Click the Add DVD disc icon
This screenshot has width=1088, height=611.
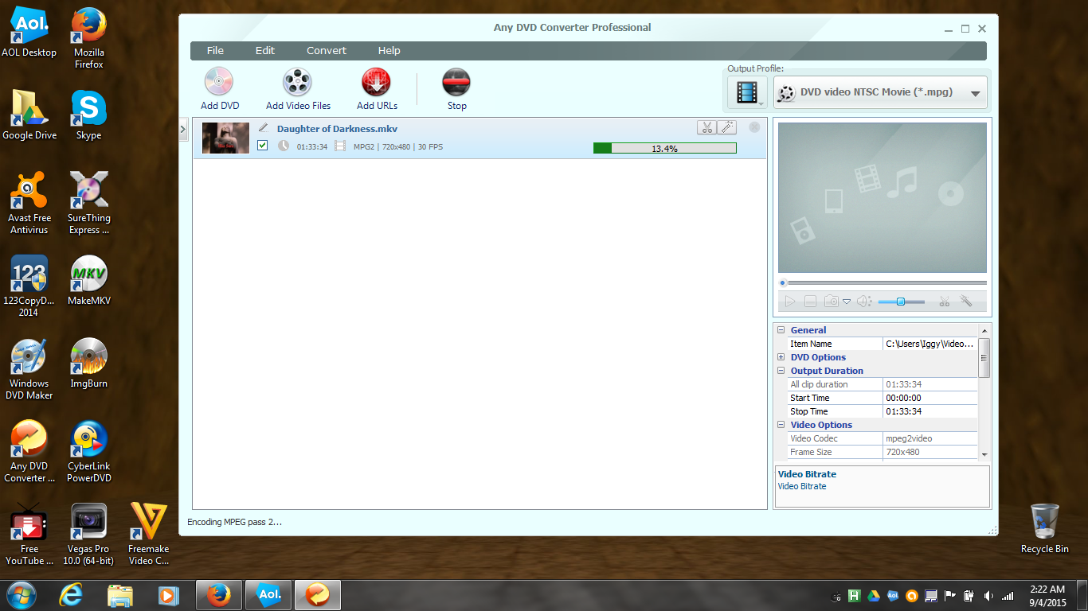pos(218,82)
